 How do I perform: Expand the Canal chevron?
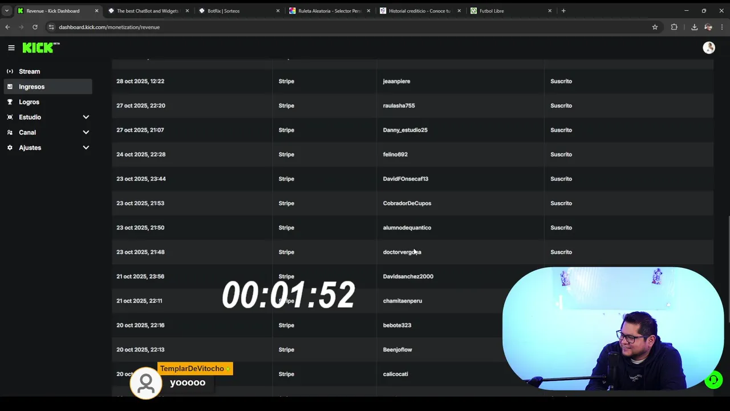click(x=86, y=132)
